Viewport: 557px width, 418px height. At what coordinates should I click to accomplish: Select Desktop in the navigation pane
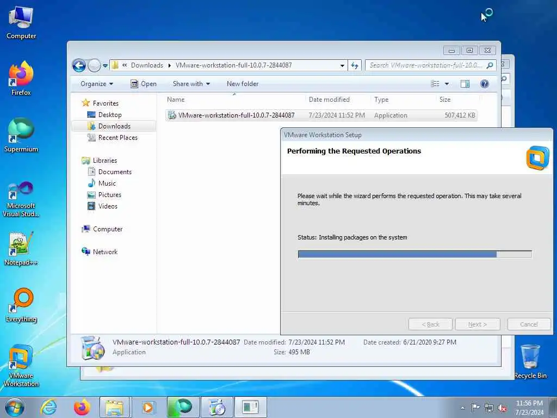click(110, 115)
